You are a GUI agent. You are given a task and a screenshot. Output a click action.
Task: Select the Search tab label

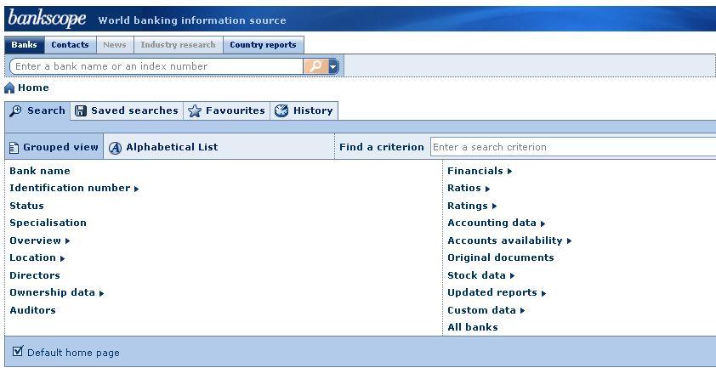[46, 110]
